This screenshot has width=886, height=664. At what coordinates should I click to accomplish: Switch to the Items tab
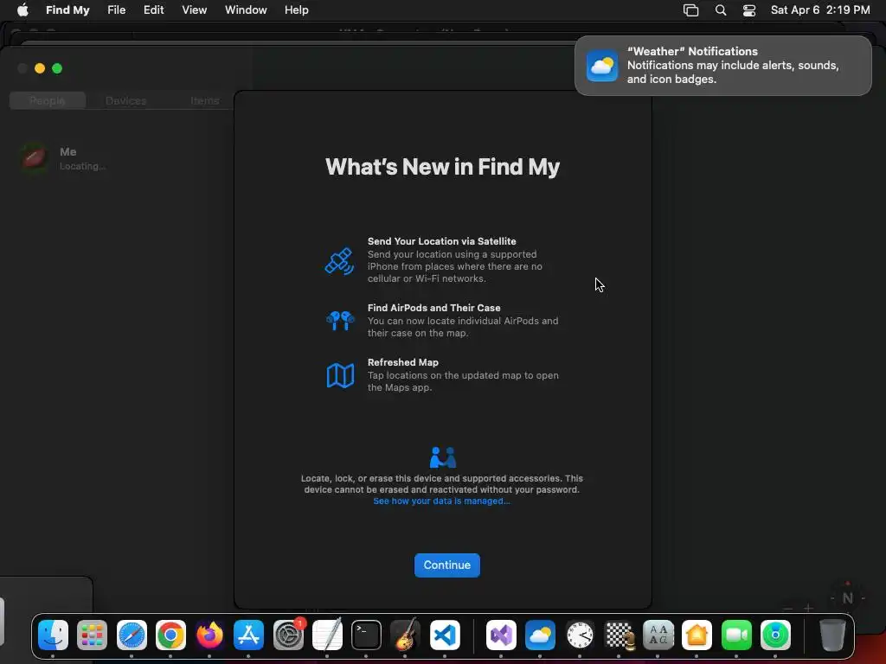tap(204, 100)
